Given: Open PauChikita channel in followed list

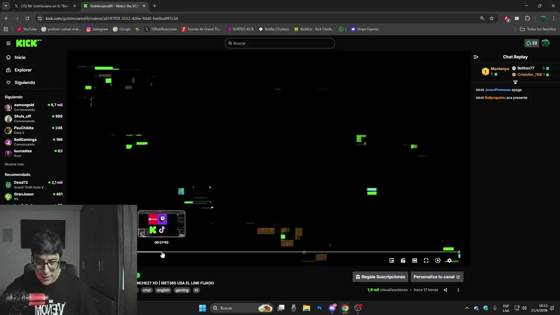Looking at the screenshot, I should 34,130.
